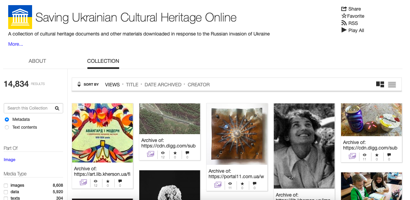This screenshot has width=410, height=200.
Task: Click favorites star on portal11.com.ua card
Action: tap(242, 184)
